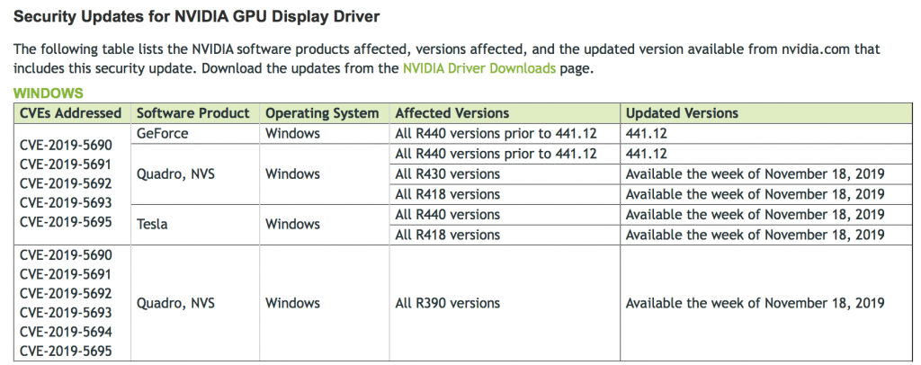Click the R390 row's availability date cell
921x365 pixels.
[x=766, y=303]
